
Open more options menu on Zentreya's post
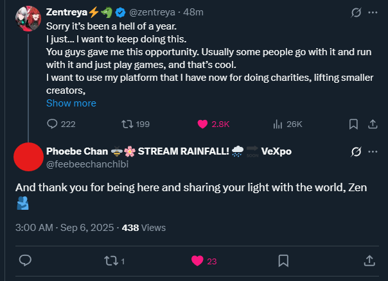[373, 12]
